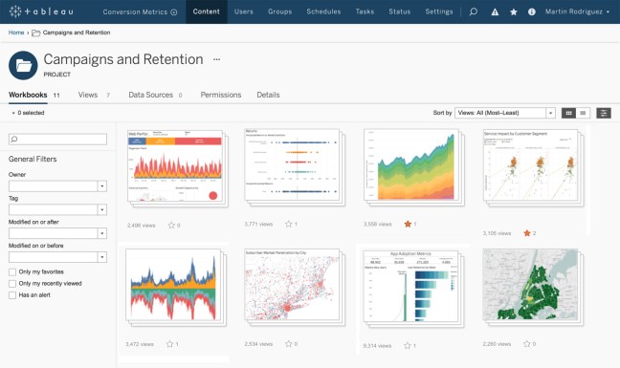Unfavorite the workbook with 3,105 views

tap(526, 233)
